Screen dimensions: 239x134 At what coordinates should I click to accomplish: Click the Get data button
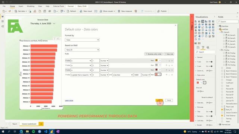[x=21, y=11]
